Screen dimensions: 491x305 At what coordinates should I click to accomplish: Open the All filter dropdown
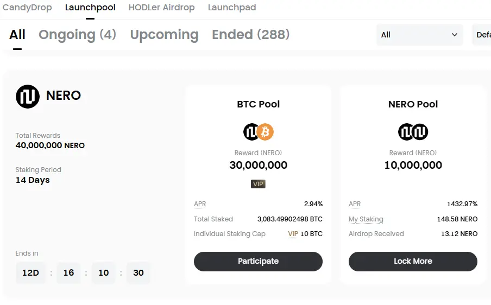point(420,35)
